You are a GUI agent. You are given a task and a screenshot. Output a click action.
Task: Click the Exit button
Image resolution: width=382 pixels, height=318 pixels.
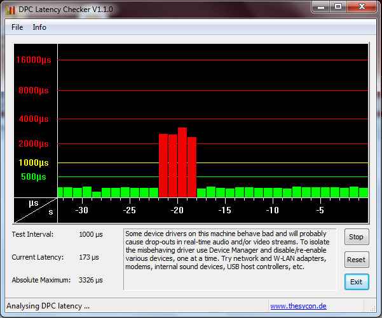tap(356, 281)
